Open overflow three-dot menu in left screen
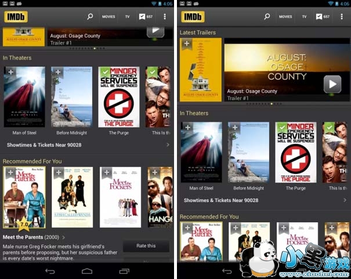This screenshot has width=351, height=279. 165,17
